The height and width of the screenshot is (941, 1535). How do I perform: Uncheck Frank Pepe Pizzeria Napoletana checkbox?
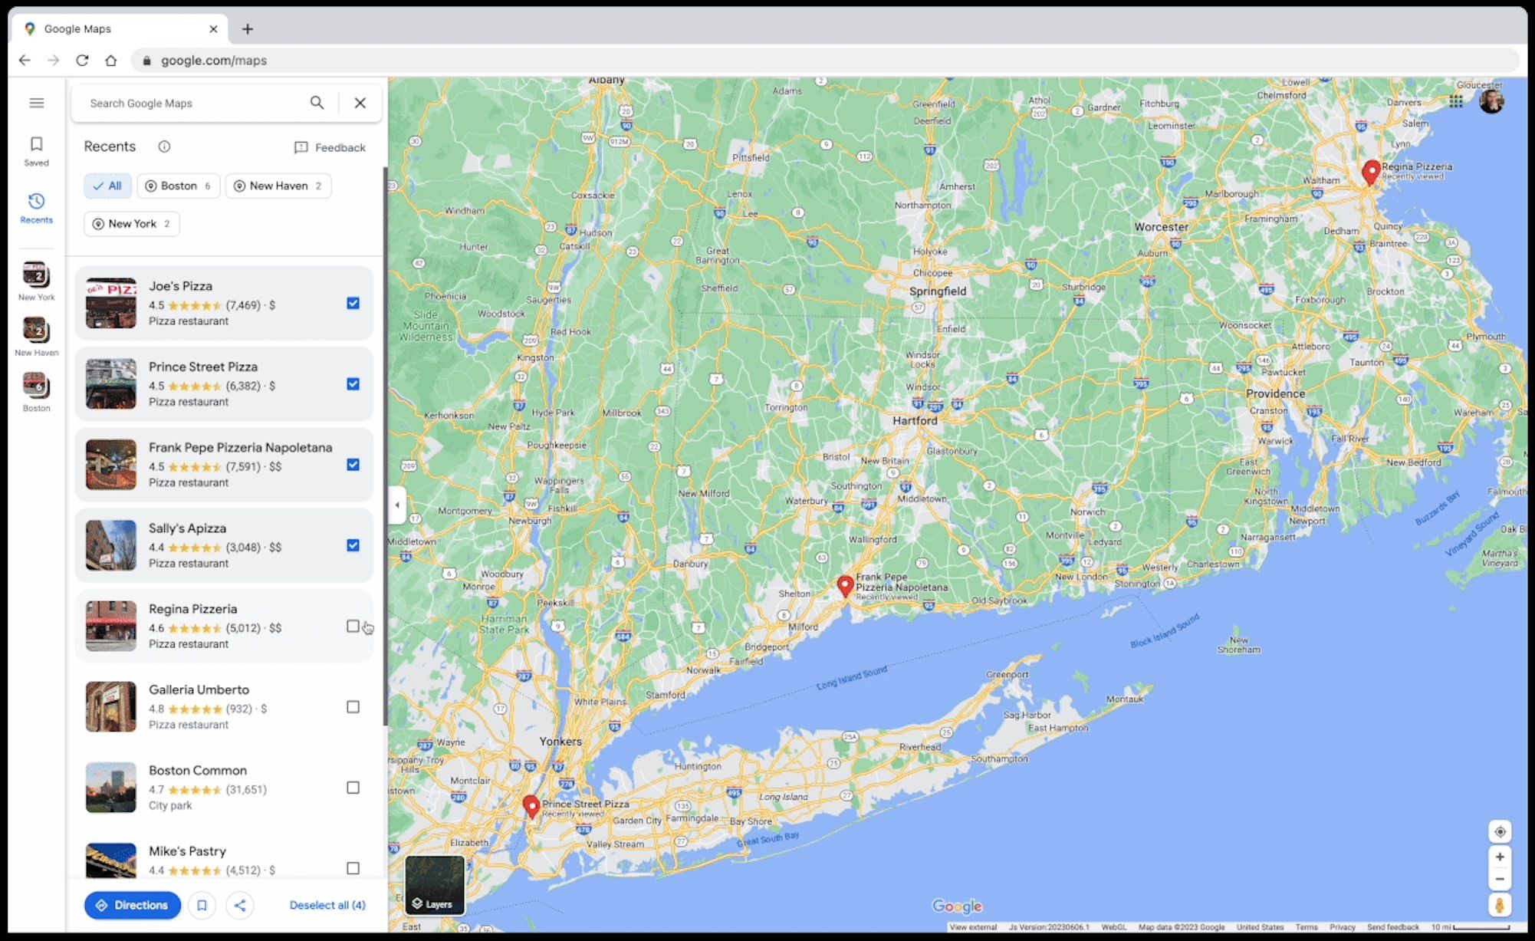pyautogui.click(x=353, y=465)
